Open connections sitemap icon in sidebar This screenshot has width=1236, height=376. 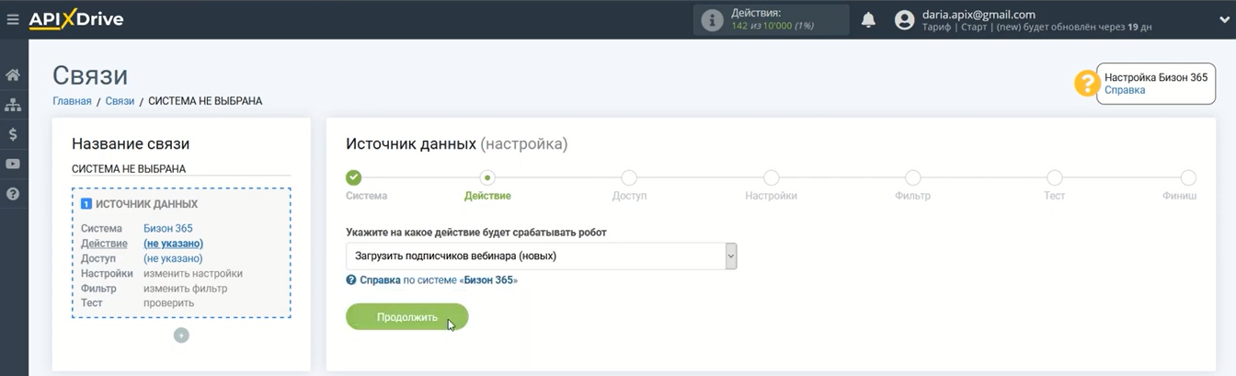click(13, 105)
